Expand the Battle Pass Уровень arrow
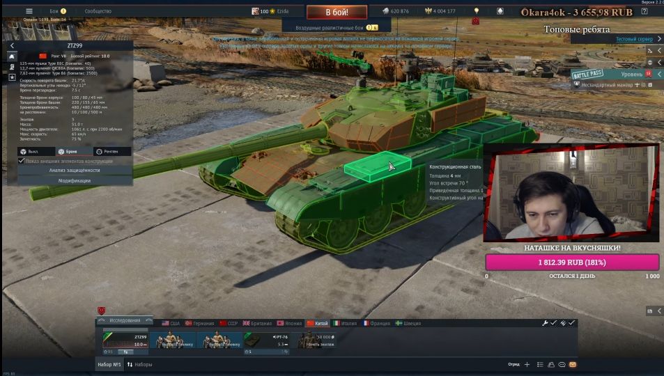The width and height of the screenshot is (664, 376). [x=659, y=74]
